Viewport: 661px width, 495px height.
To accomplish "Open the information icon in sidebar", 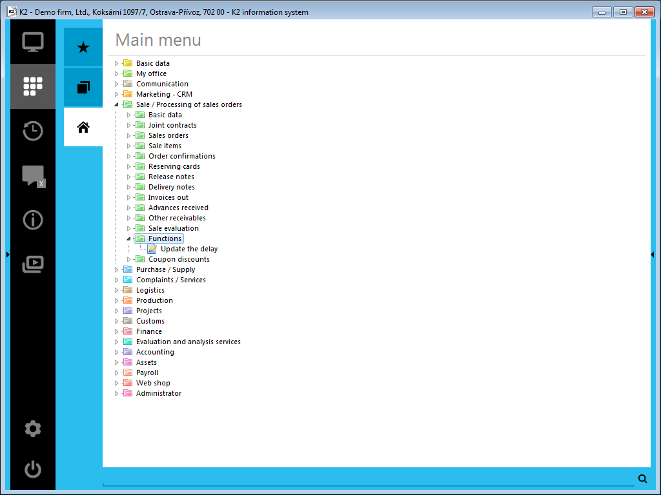I will click(33, 220).
